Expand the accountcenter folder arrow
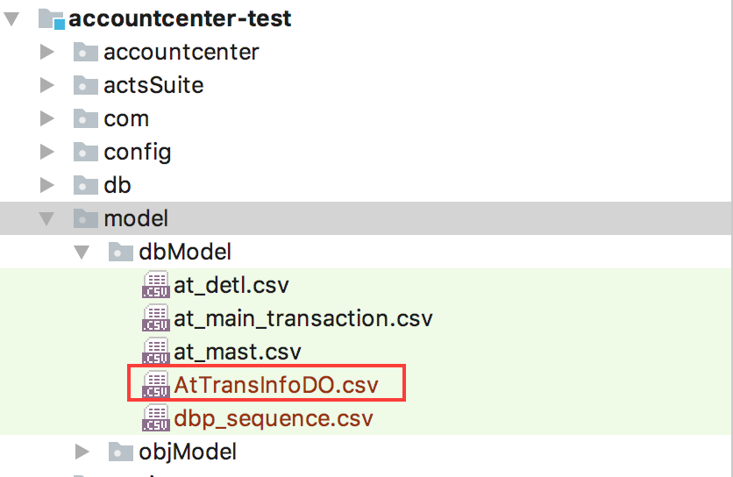This screenshot has height=477, width=733. (x=46, y=52)
